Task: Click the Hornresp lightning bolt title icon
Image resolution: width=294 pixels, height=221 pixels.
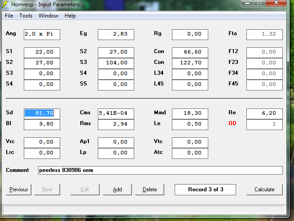Action: (x=6, y=4)
